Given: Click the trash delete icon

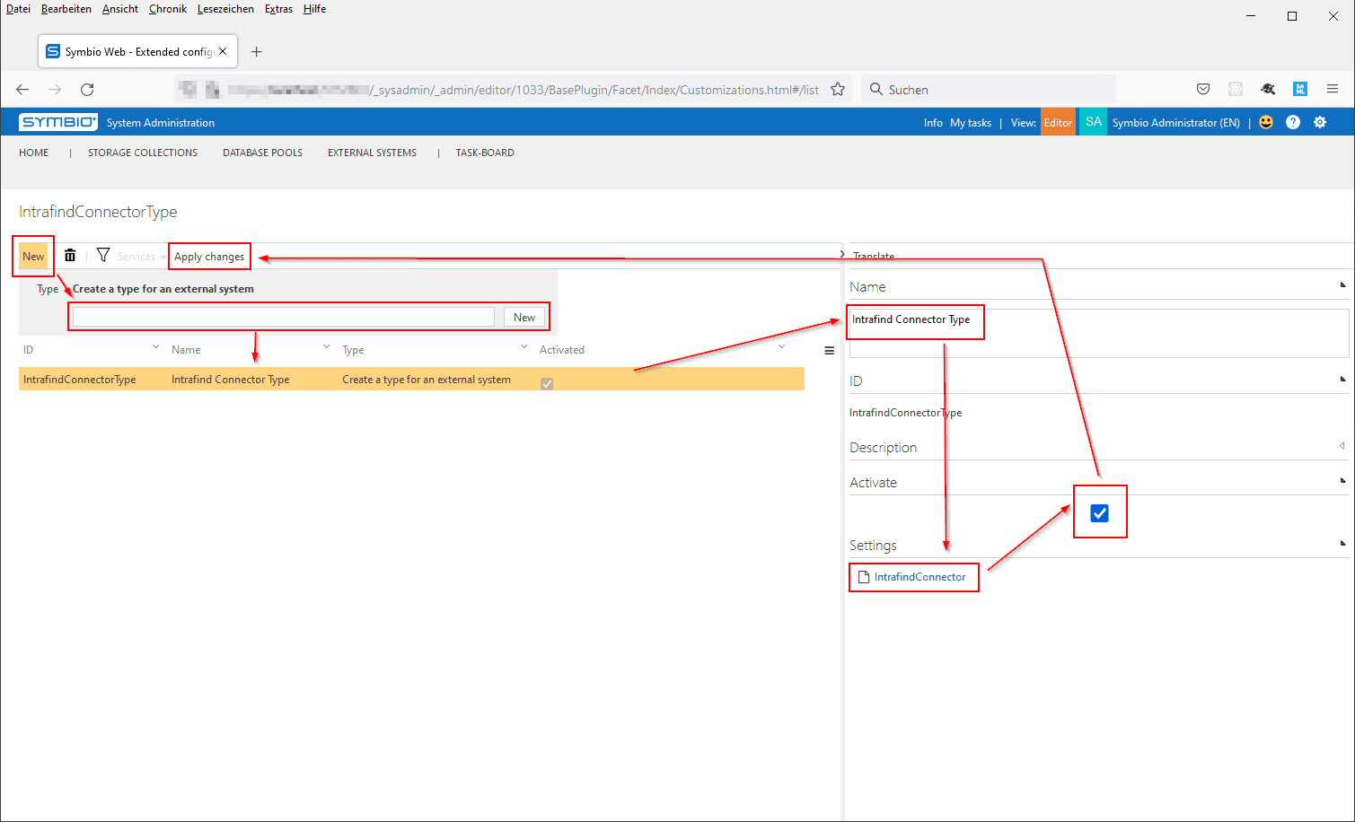Looking at the screenshot, I should (70, 256).
